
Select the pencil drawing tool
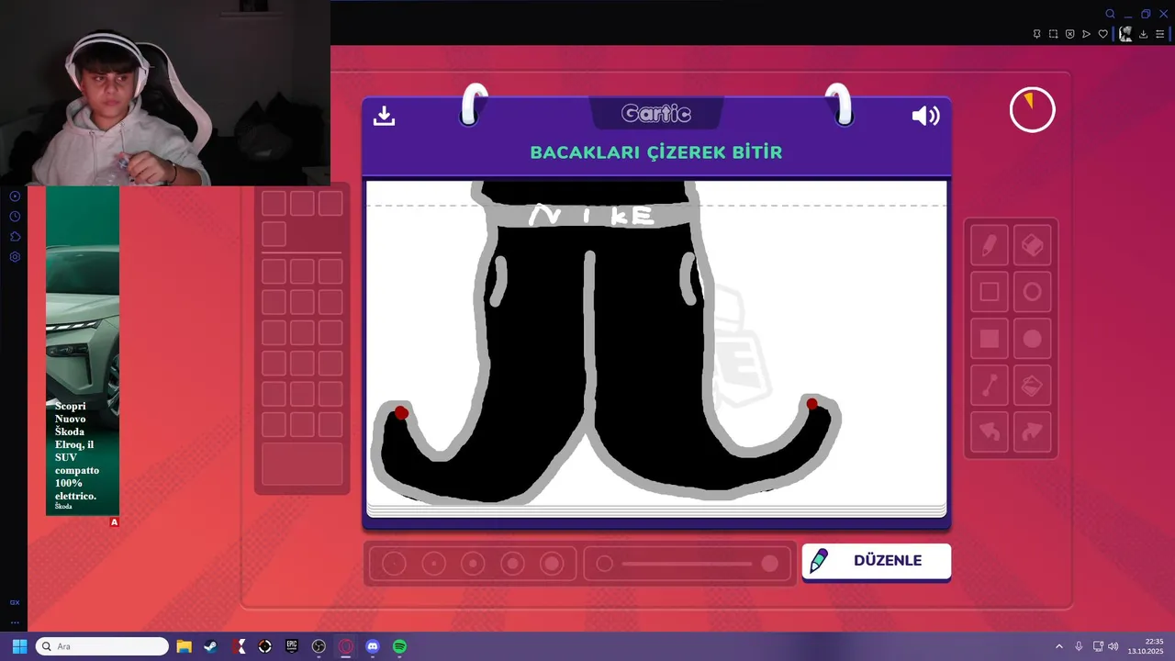[989, 245]
